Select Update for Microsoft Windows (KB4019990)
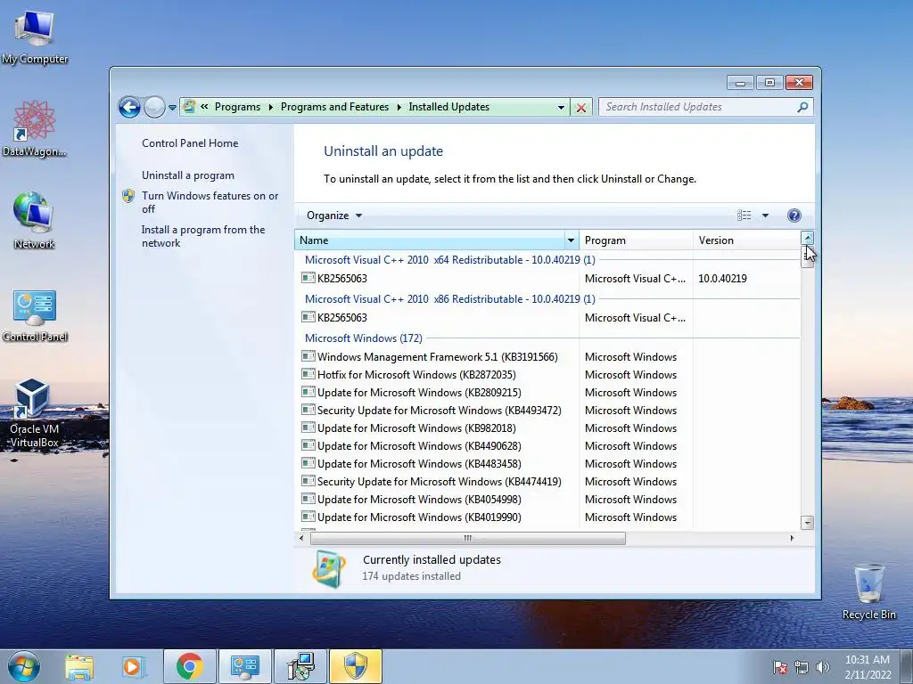913x684 pixels. pyautogui.click(x=547, y=517)
